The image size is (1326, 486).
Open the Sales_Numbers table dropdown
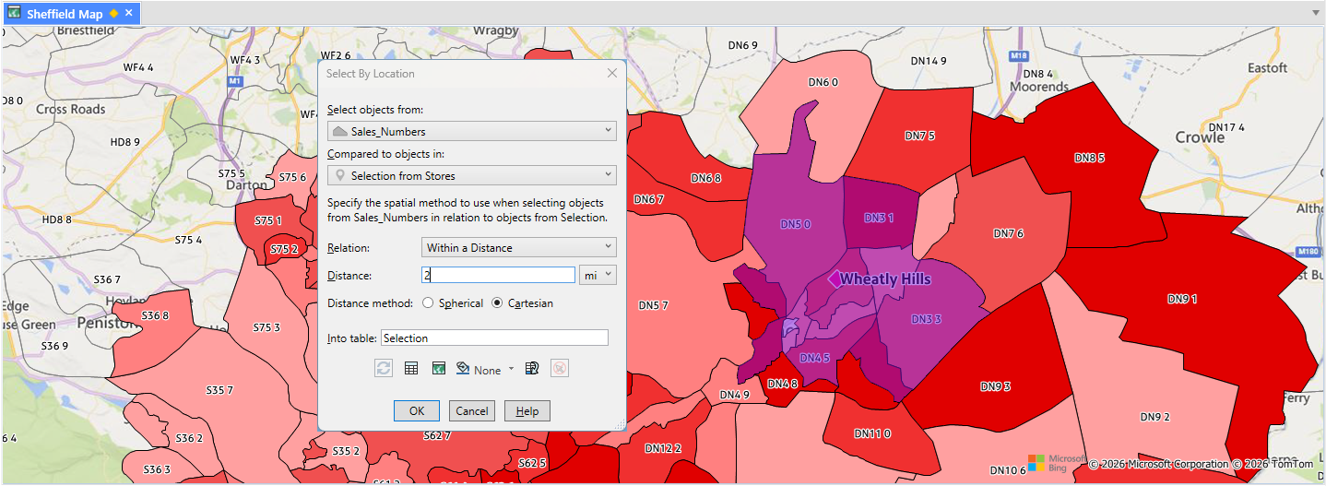pos(472,131)
